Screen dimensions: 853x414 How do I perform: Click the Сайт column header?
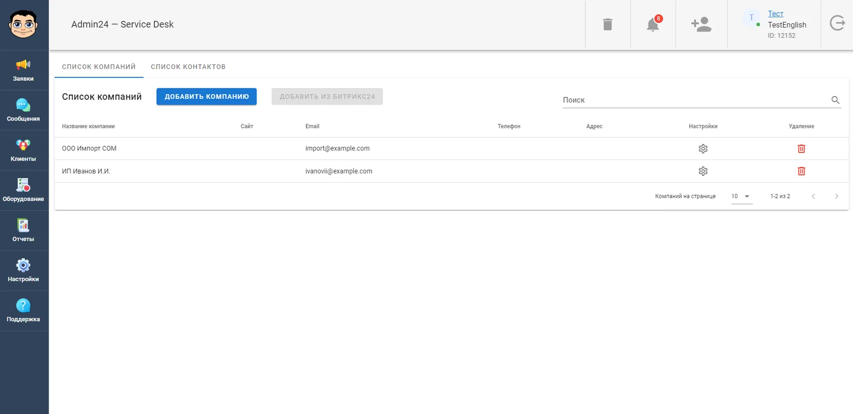tap(247, 126)
